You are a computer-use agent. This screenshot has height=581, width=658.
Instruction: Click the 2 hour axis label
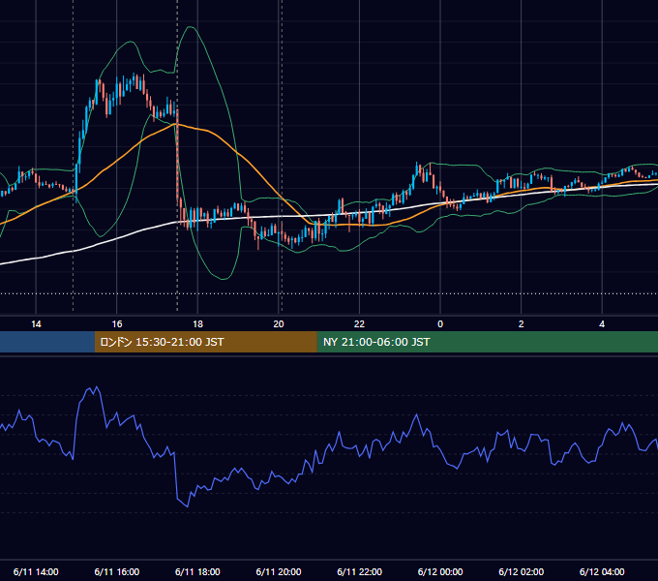[522, 324]
